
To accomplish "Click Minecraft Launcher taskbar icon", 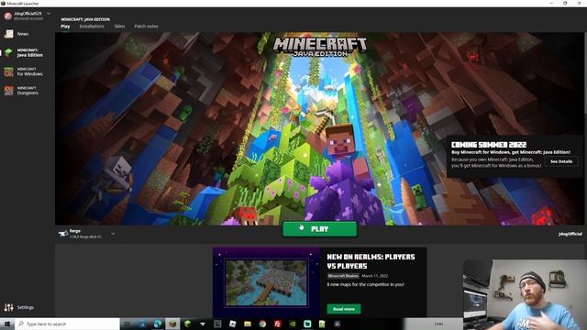I will pos(172,324).
